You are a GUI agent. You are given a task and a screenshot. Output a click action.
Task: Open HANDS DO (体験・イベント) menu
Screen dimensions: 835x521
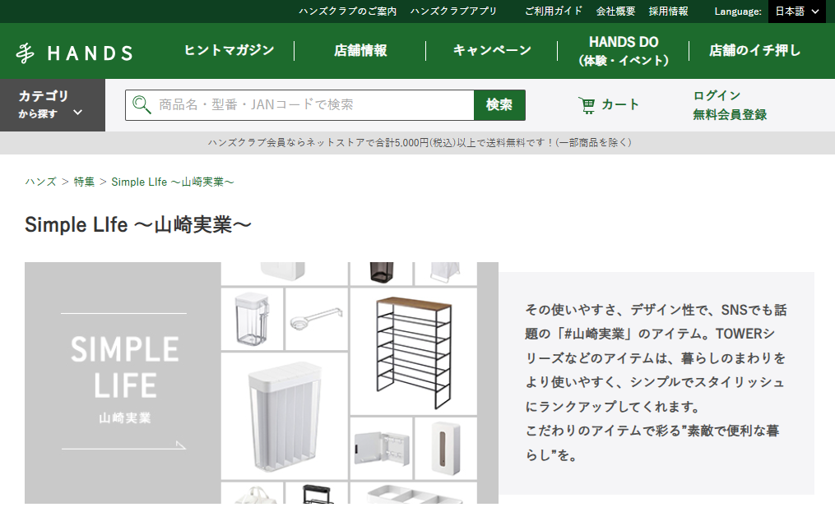point(623,50)
